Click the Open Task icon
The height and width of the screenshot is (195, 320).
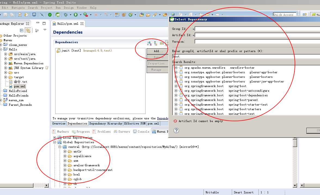pyautogui.click(x=148, y=15)
